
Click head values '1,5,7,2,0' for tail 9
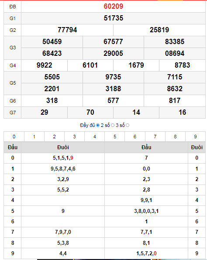pyautogui.click(x=146, y=253)
